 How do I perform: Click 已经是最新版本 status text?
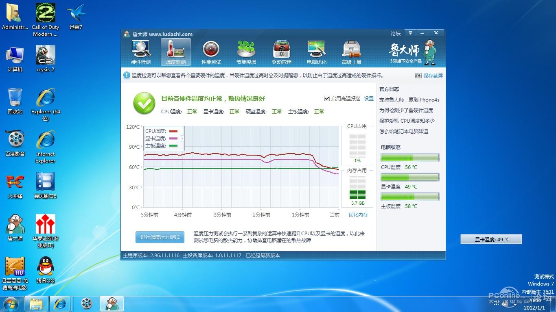pos(263,256)
